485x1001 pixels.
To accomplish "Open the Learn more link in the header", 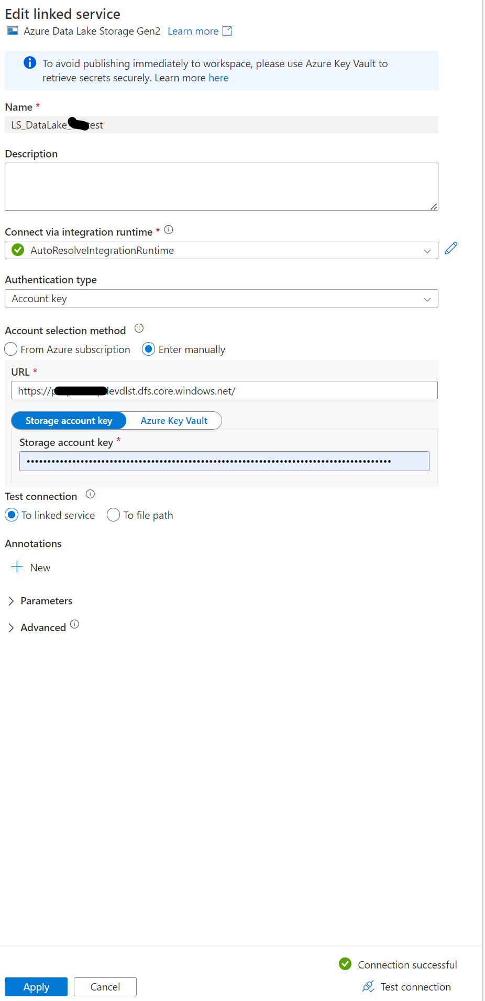I will [193, 31].
